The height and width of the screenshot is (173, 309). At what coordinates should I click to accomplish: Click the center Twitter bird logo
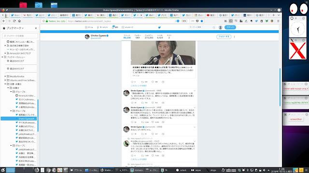159,27
